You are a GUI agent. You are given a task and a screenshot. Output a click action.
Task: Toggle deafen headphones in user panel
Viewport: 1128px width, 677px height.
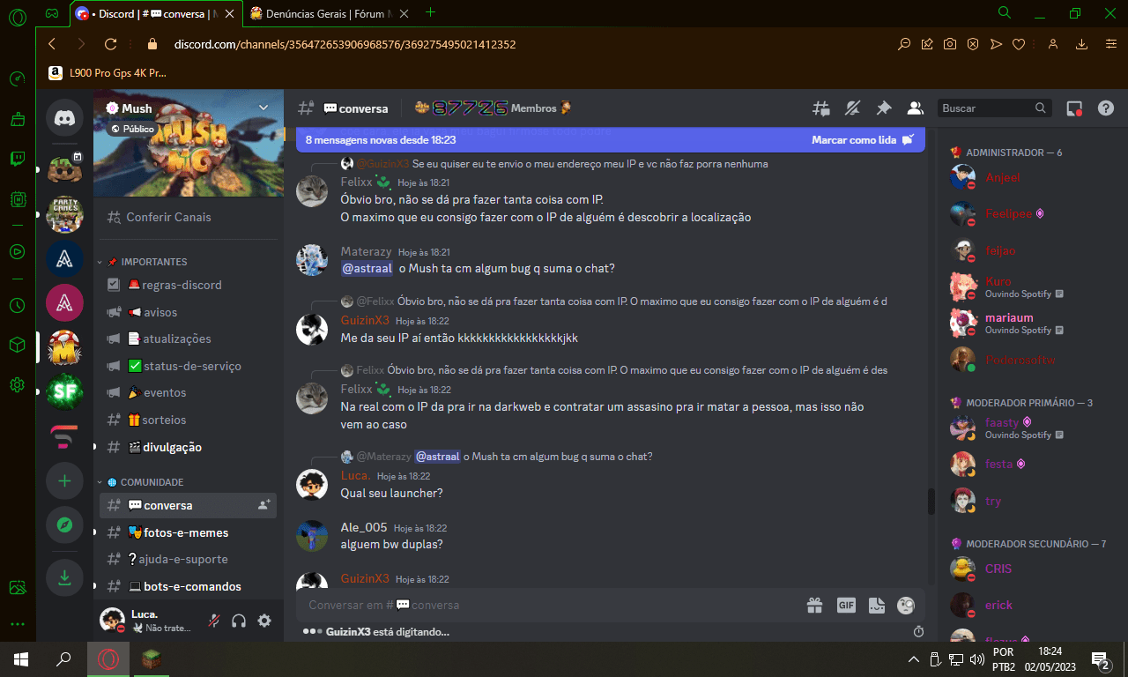point(238,621)
